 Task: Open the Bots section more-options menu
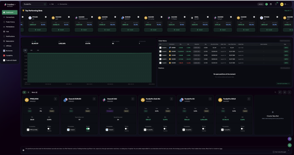click(289, 92)
